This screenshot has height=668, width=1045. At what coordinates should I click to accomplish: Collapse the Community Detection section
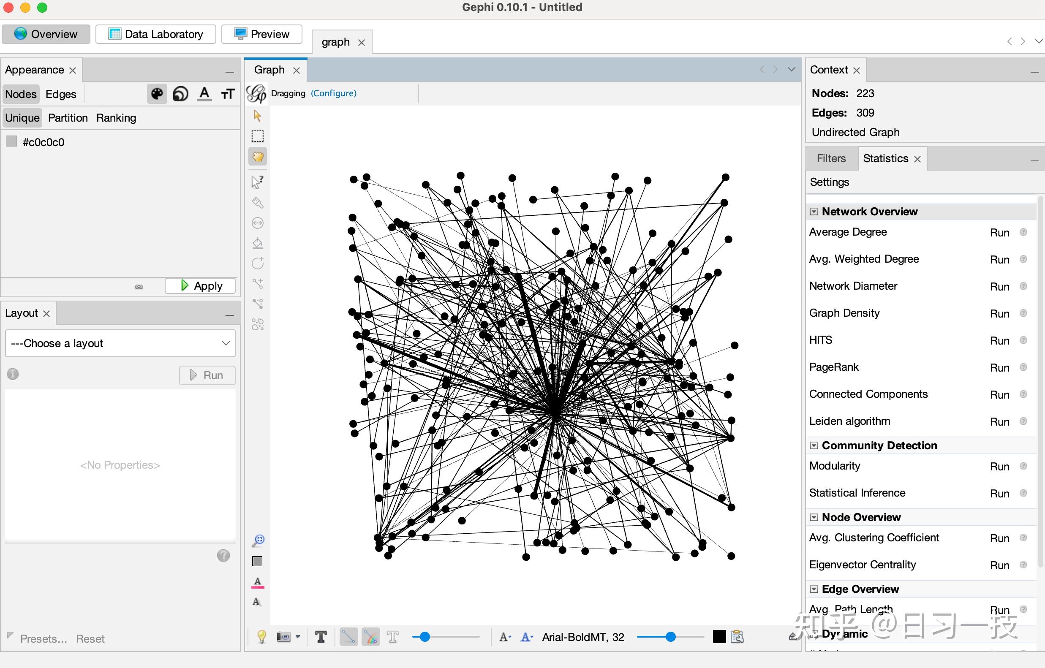pyautogui.click(x=814, y=445)
